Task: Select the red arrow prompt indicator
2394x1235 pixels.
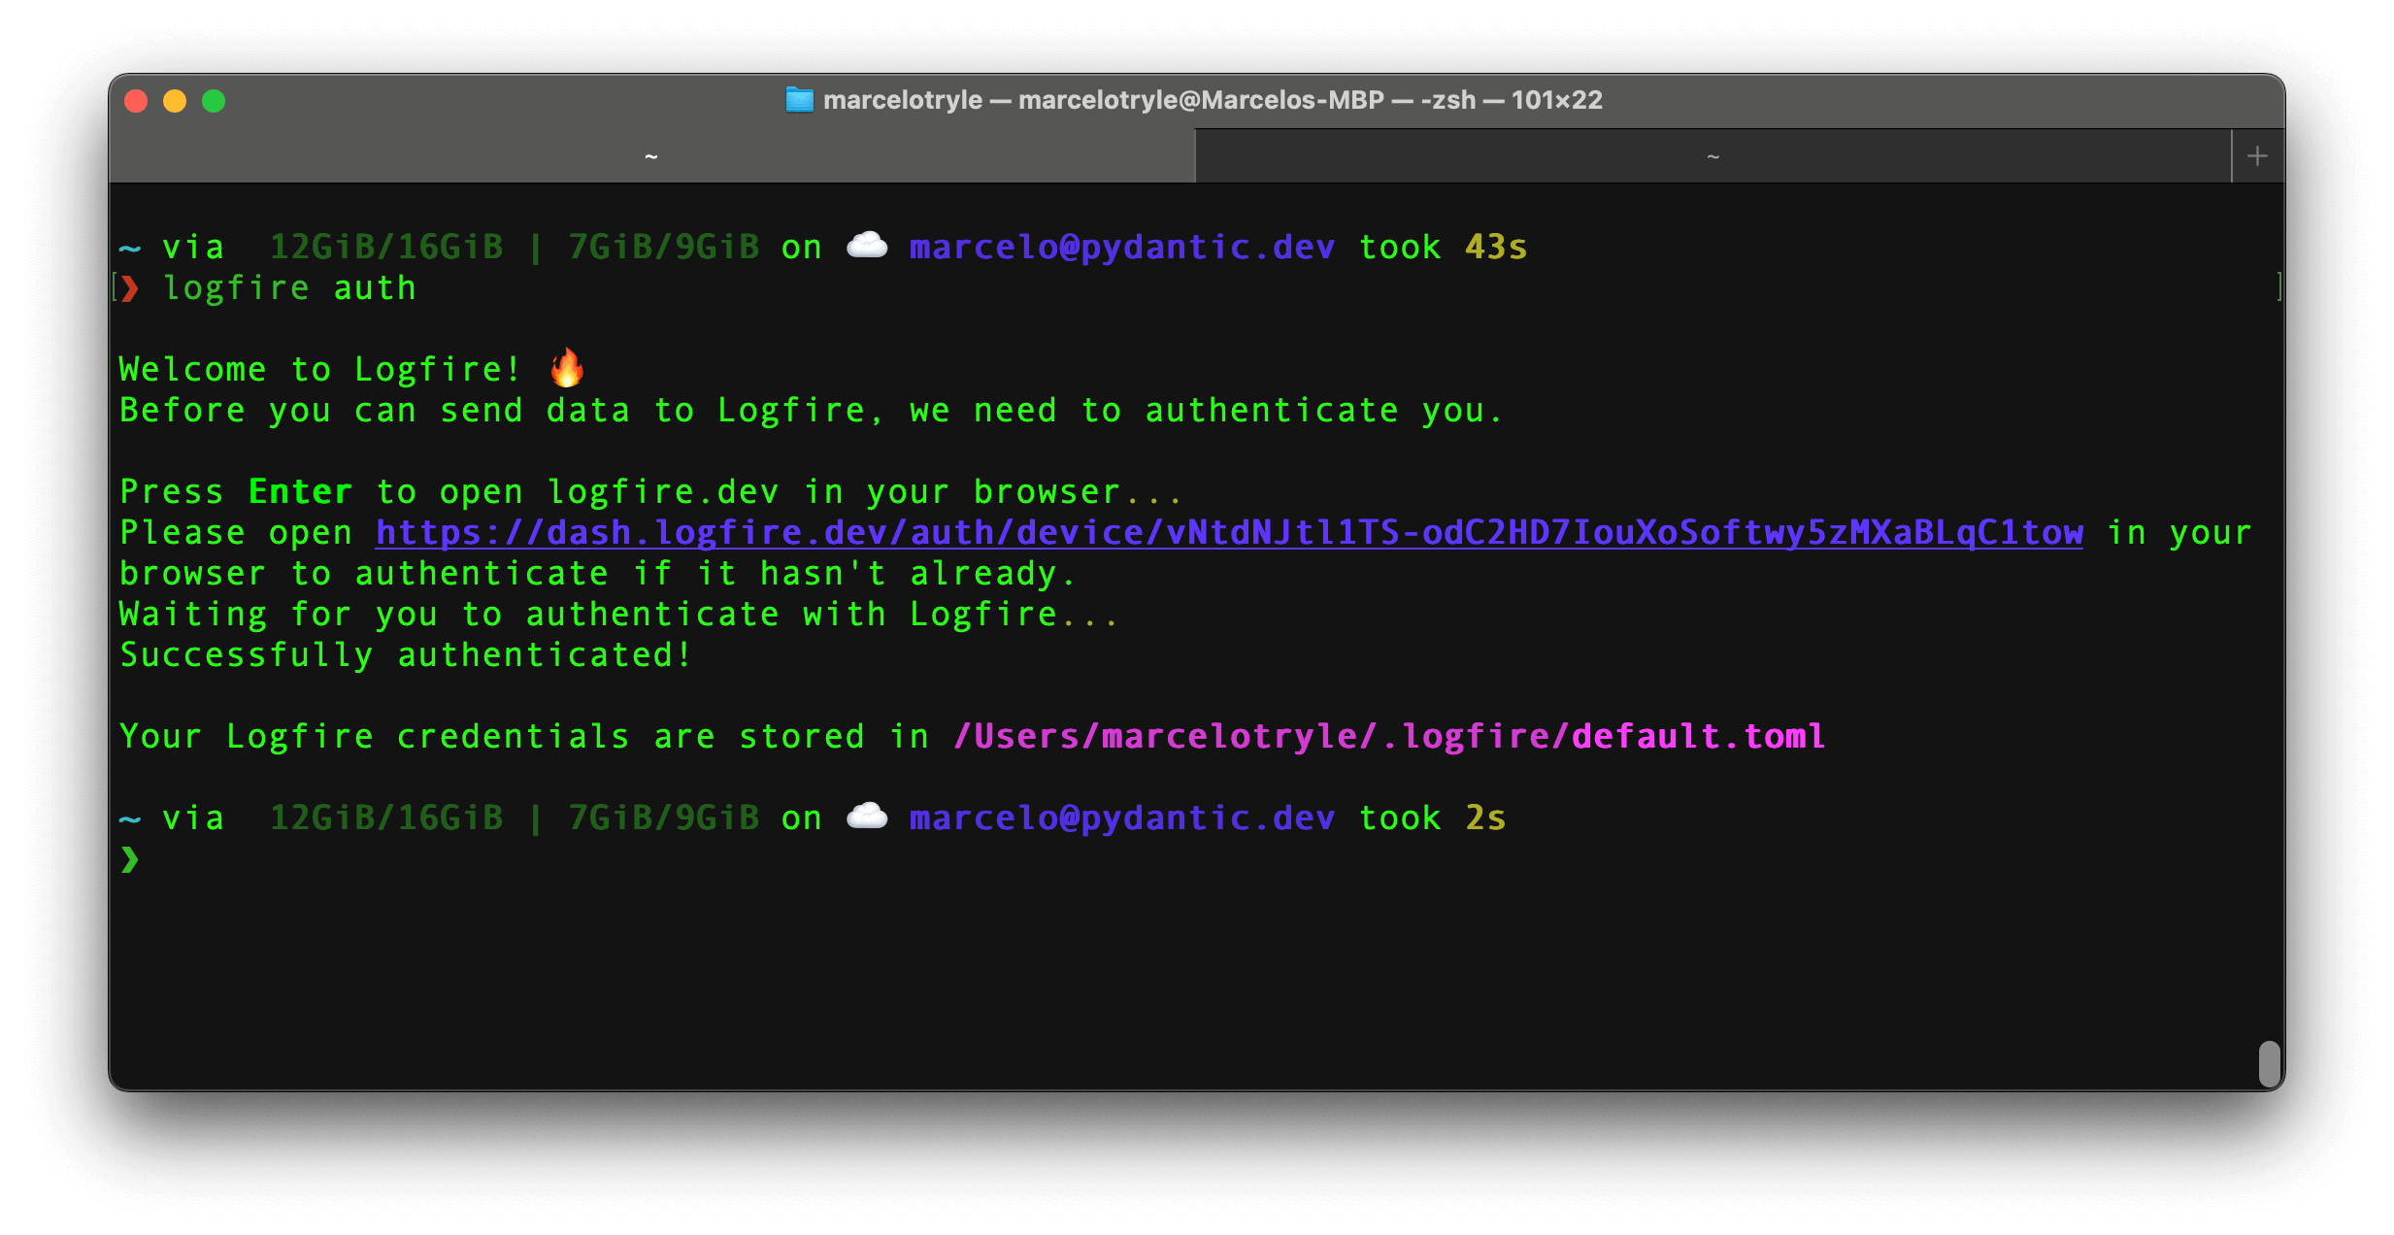Action: pos(129,287)
